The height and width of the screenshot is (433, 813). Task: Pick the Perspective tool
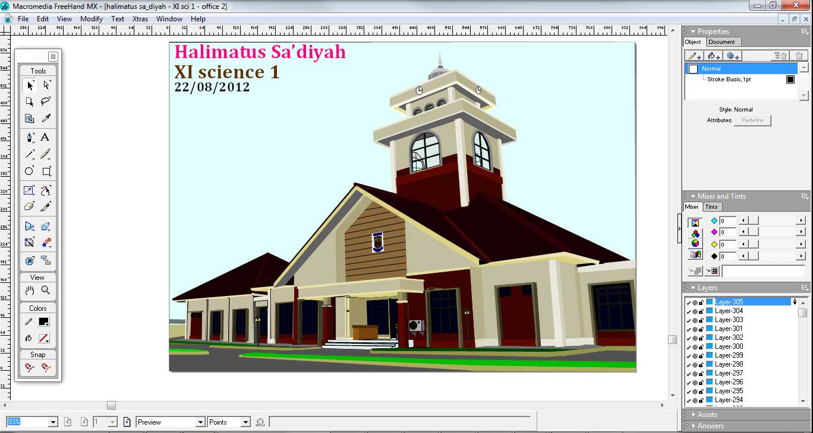coord(30,226)
